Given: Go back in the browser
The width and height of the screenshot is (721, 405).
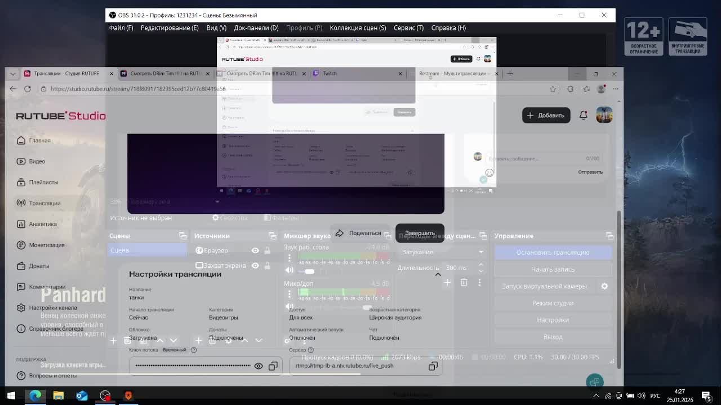Looking at the screenshot, I should (x=13, y=89).
